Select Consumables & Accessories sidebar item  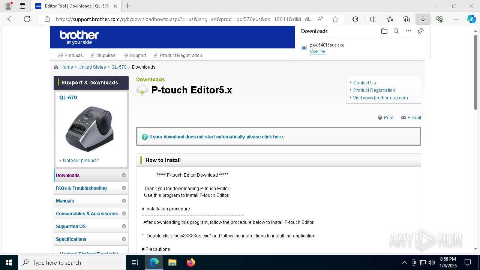click(91, 214)
